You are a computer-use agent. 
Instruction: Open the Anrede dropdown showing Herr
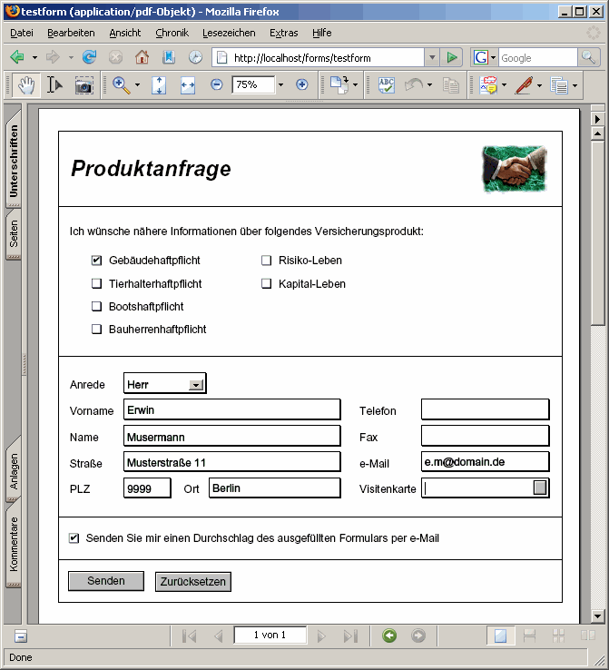tap(195, 385)
